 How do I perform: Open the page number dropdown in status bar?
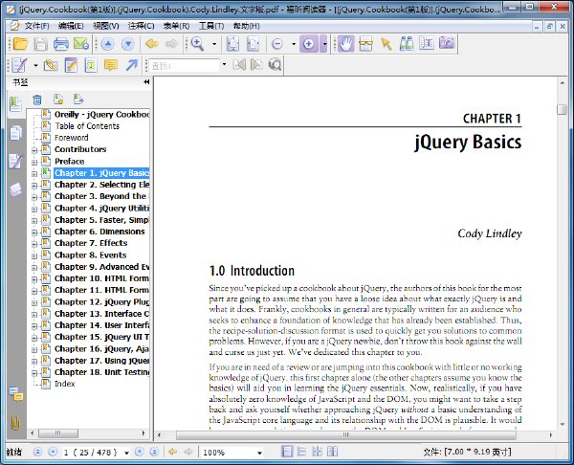(126, 453)
